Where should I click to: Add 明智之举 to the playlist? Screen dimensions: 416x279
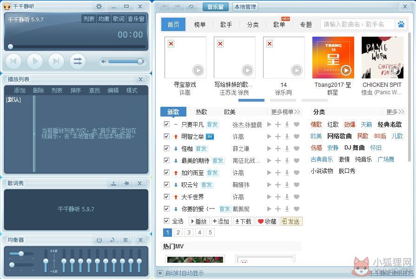point(278,136)
